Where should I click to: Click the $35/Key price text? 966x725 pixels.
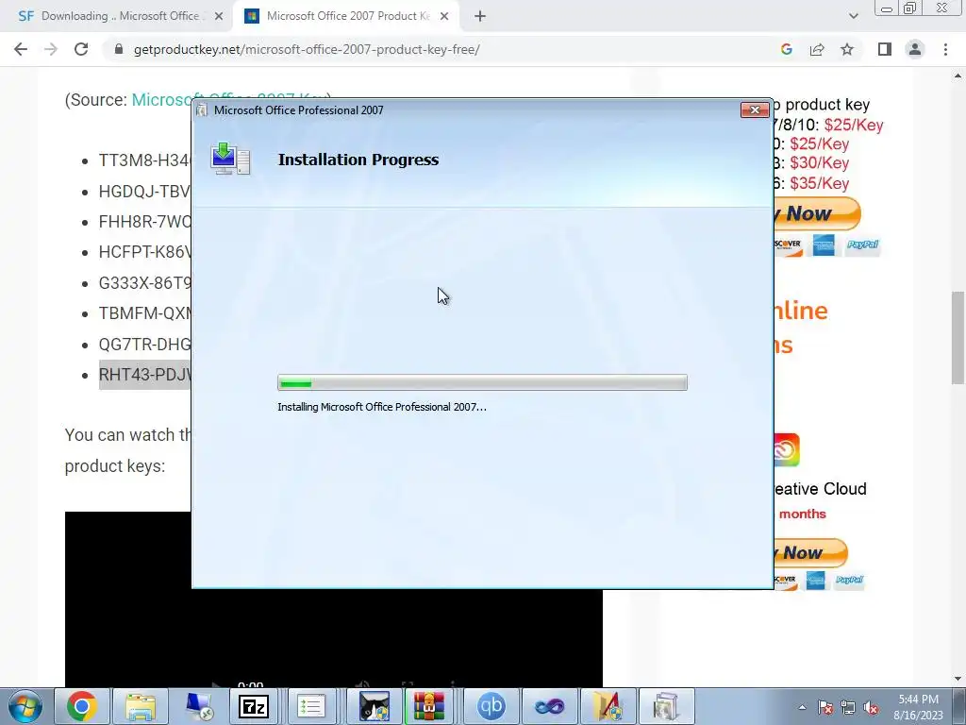click(820, 183)
